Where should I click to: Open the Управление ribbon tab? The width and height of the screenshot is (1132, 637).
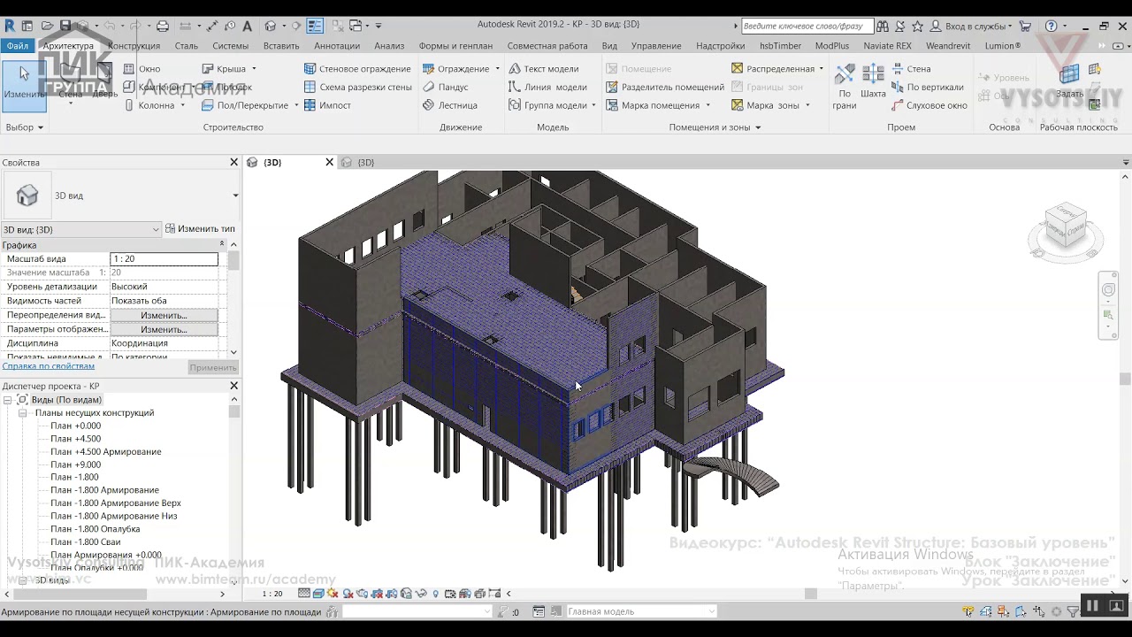(x=656, y=46)
